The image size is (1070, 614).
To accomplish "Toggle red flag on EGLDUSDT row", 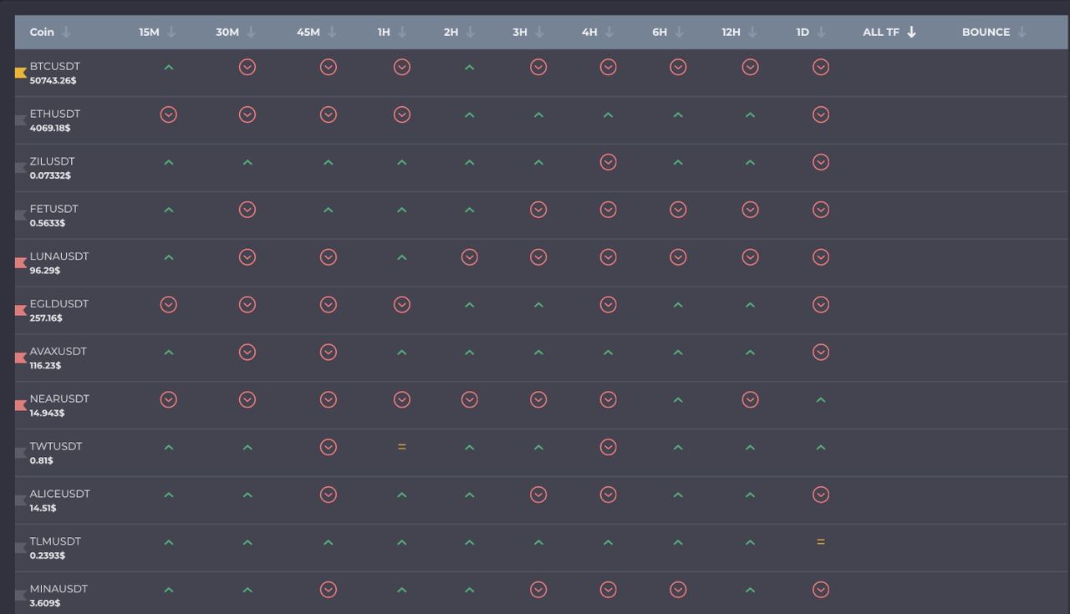I will [x=21, y=311].
